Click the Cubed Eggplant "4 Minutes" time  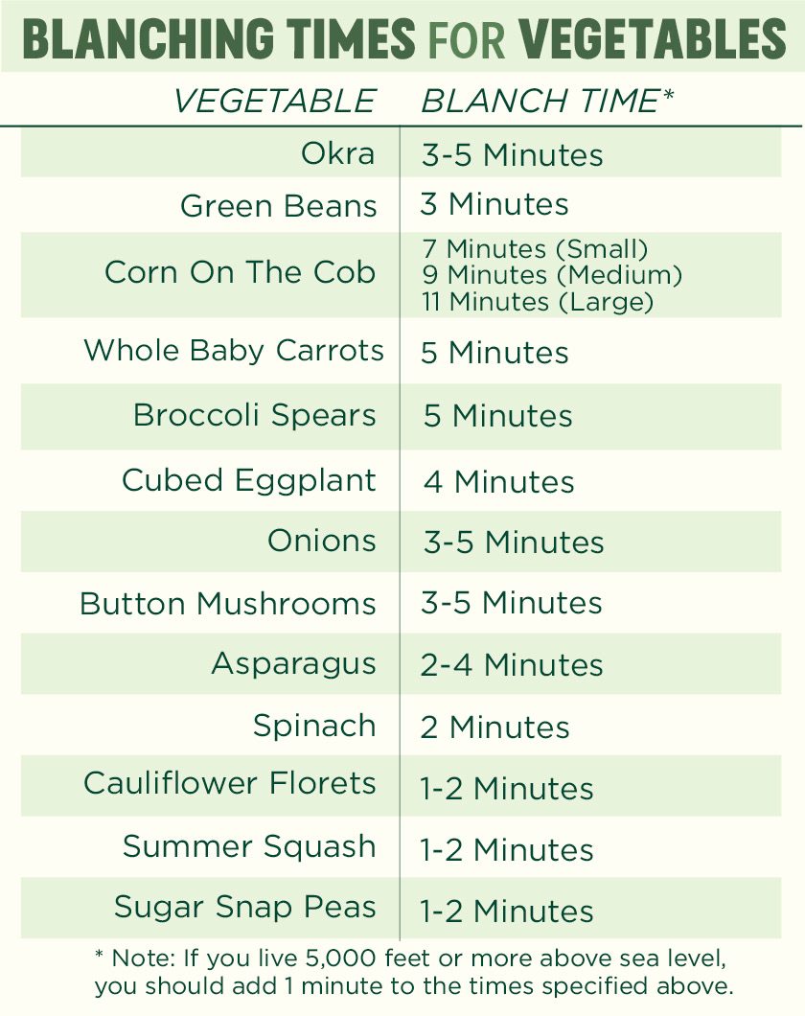coord(498,481)
